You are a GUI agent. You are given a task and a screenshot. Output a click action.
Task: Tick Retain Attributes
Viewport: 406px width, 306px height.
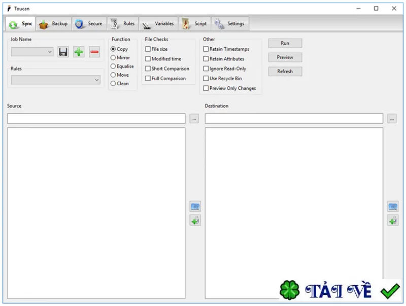pyautogui.click(x=224, y=59)
